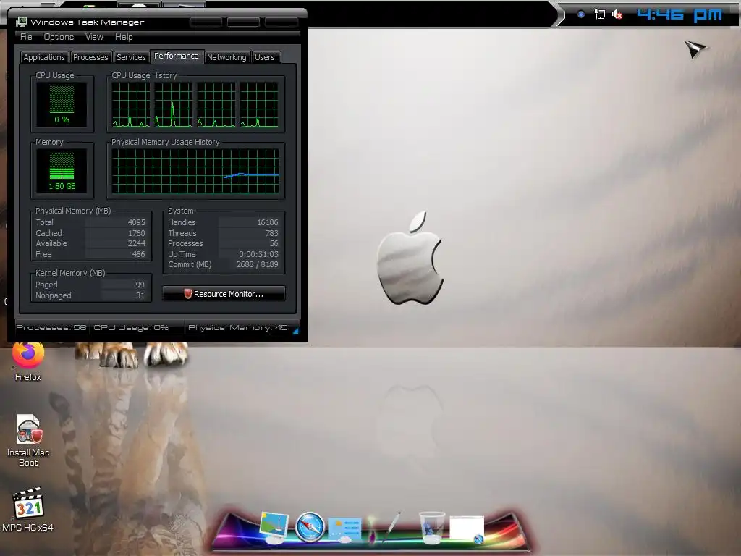
Task: Click the Total memory value 4095
Action: [x=137, y=222]
